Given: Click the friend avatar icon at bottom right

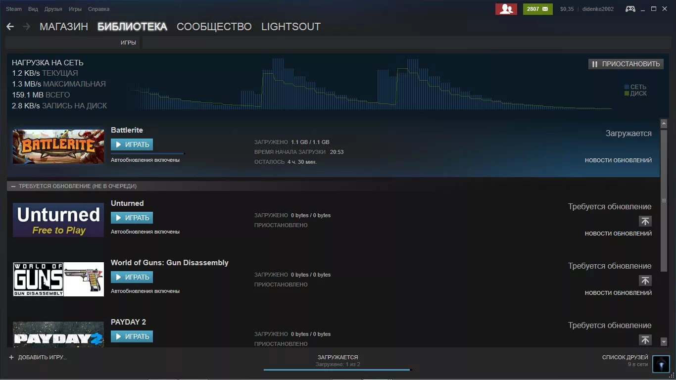Looking at the screenshot, I should [661, 364].
